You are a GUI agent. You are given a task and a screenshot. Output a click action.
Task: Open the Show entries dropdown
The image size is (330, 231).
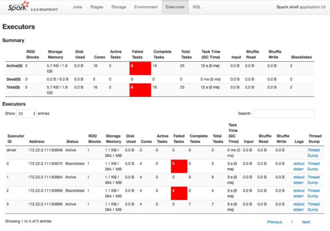26,114
